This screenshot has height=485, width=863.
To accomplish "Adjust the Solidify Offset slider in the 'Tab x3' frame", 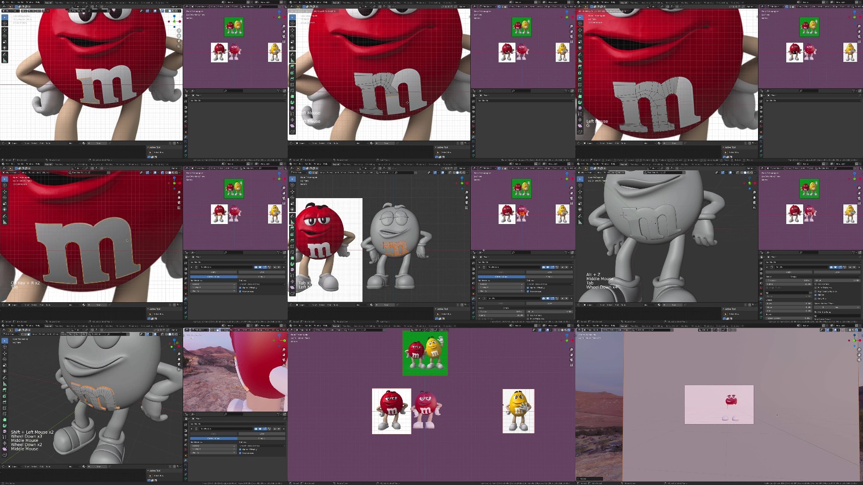I will 549,311.
